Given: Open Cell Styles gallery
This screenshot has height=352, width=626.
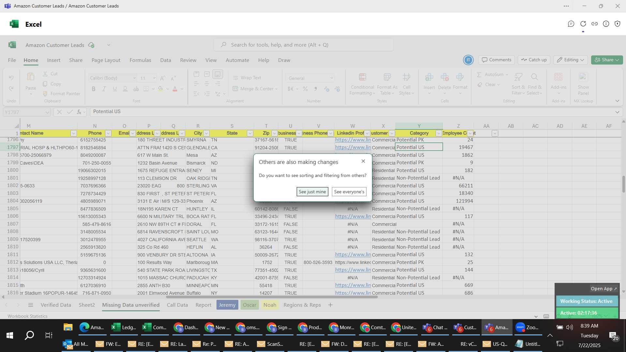Looking at the screenshot, I should click(406, 84).
